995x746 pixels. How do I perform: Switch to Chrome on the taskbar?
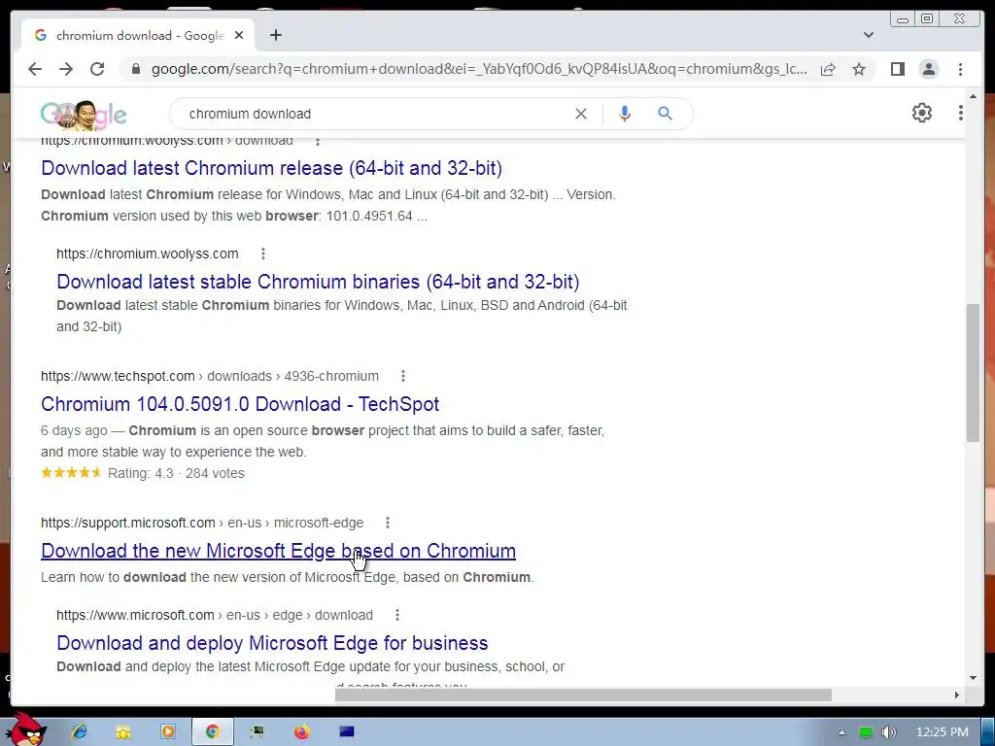point(212,731)
